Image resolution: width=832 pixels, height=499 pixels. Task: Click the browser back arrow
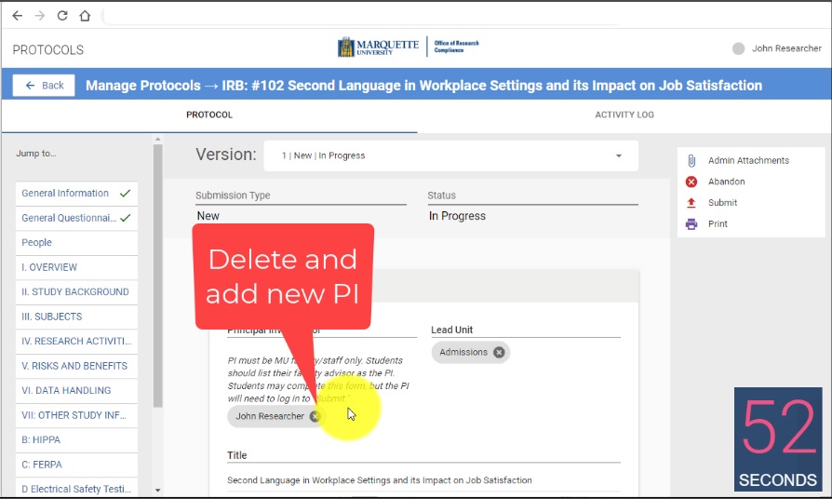(17, 16)
